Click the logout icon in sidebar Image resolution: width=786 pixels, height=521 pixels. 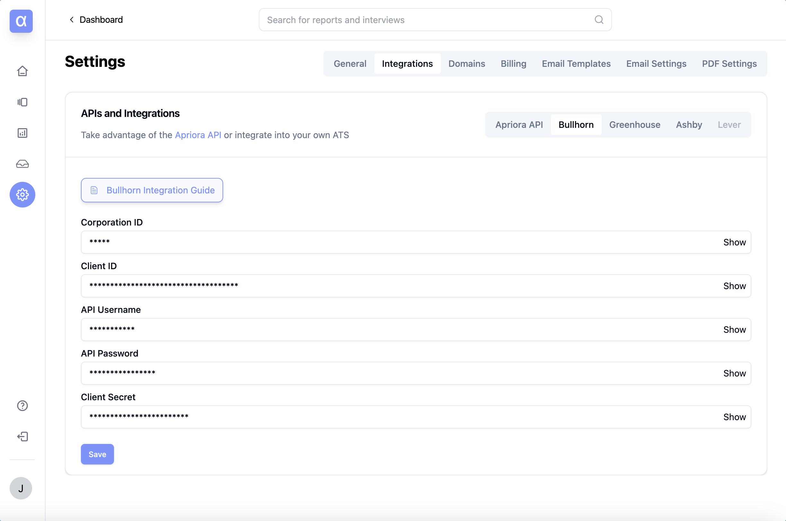(22, 437)
